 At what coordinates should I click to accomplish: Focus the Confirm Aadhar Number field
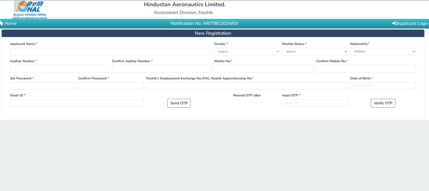[x=162, y=69]
